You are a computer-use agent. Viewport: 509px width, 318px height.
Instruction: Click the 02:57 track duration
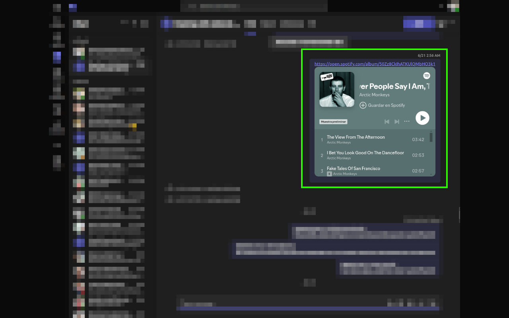[x=418, y=171]
